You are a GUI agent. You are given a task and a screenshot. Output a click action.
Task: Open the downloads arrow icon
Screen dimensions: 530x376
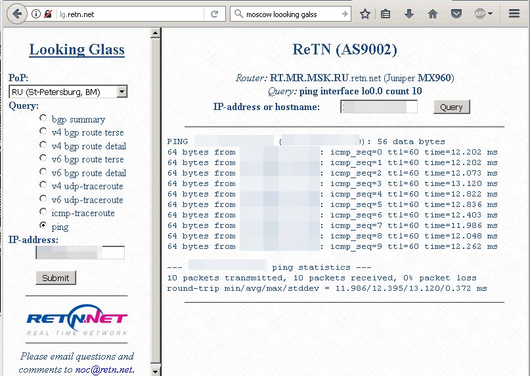pos(409,14)
